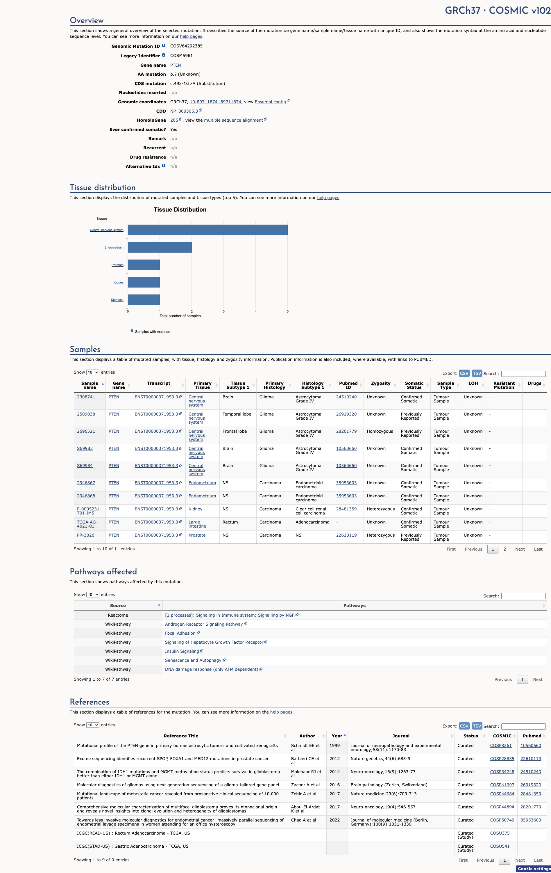Screen dimensions: 551x873
Task: Click the Samples search field
Action: (x=523, y=373)
